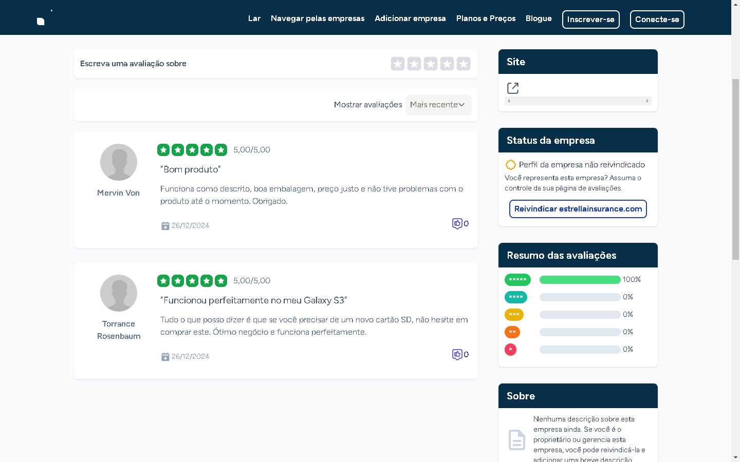This screenshot has width=740, height=462.
Task: Filter reviews by five-star badge
Action: coord(517,280)
